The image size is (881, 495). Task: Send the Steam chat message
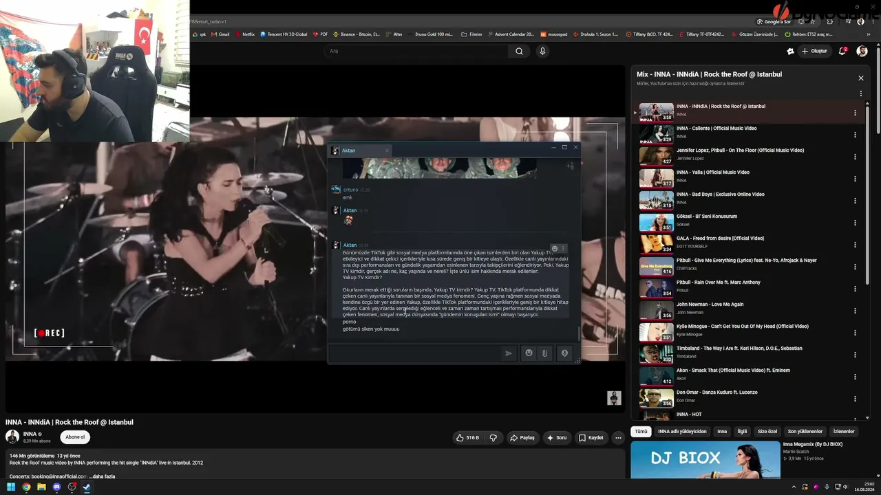[x=509, y=353]
